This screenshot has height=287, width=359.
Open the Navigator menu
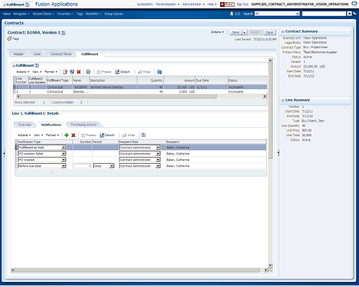click(21, 14)
